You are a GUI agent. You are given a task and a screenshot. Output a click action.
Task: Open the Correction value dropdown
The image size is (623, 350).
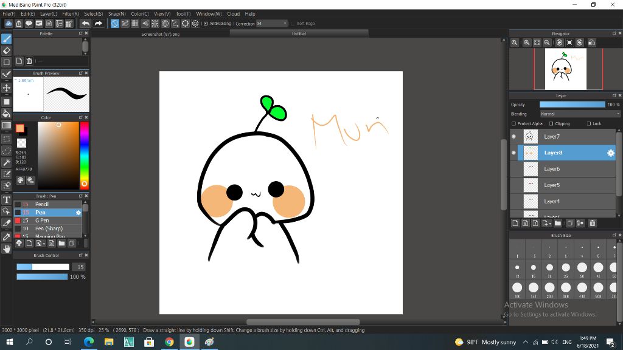pos(271,24)
